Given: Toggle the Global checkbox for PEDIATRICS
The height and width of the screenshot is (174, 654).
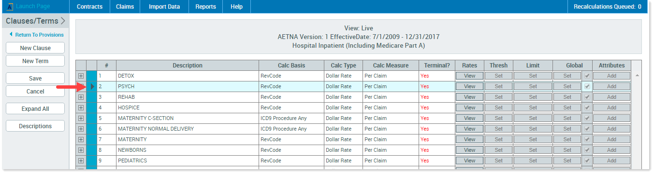Looking at the screenshot, I should pos(587,161).
